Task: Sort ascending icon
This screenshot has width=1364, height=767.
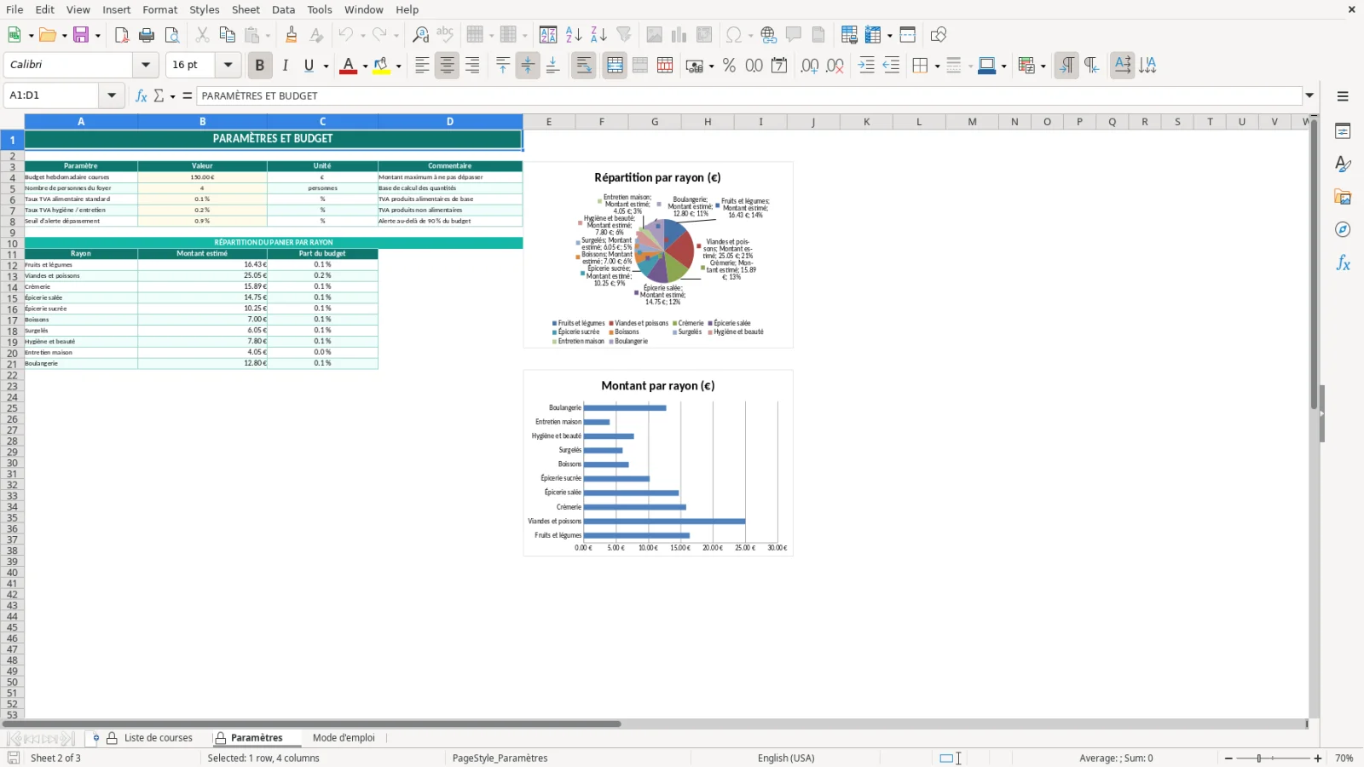Action: [574, 35]
